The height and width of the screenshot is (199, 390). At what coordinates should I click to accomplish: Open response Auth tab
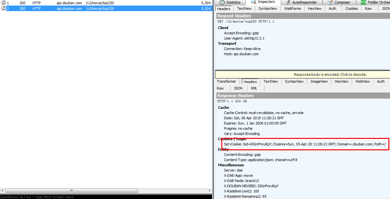[381, 81]
